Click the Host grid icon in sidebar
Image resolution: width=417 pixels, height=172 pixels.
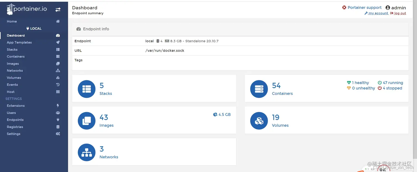(58, 92)
